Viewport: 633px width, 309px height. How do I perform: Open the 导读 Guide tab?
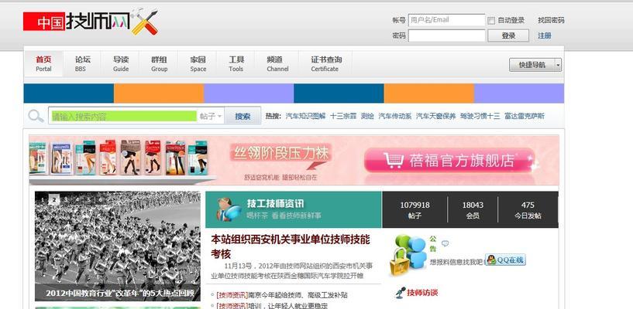point(120,64)
